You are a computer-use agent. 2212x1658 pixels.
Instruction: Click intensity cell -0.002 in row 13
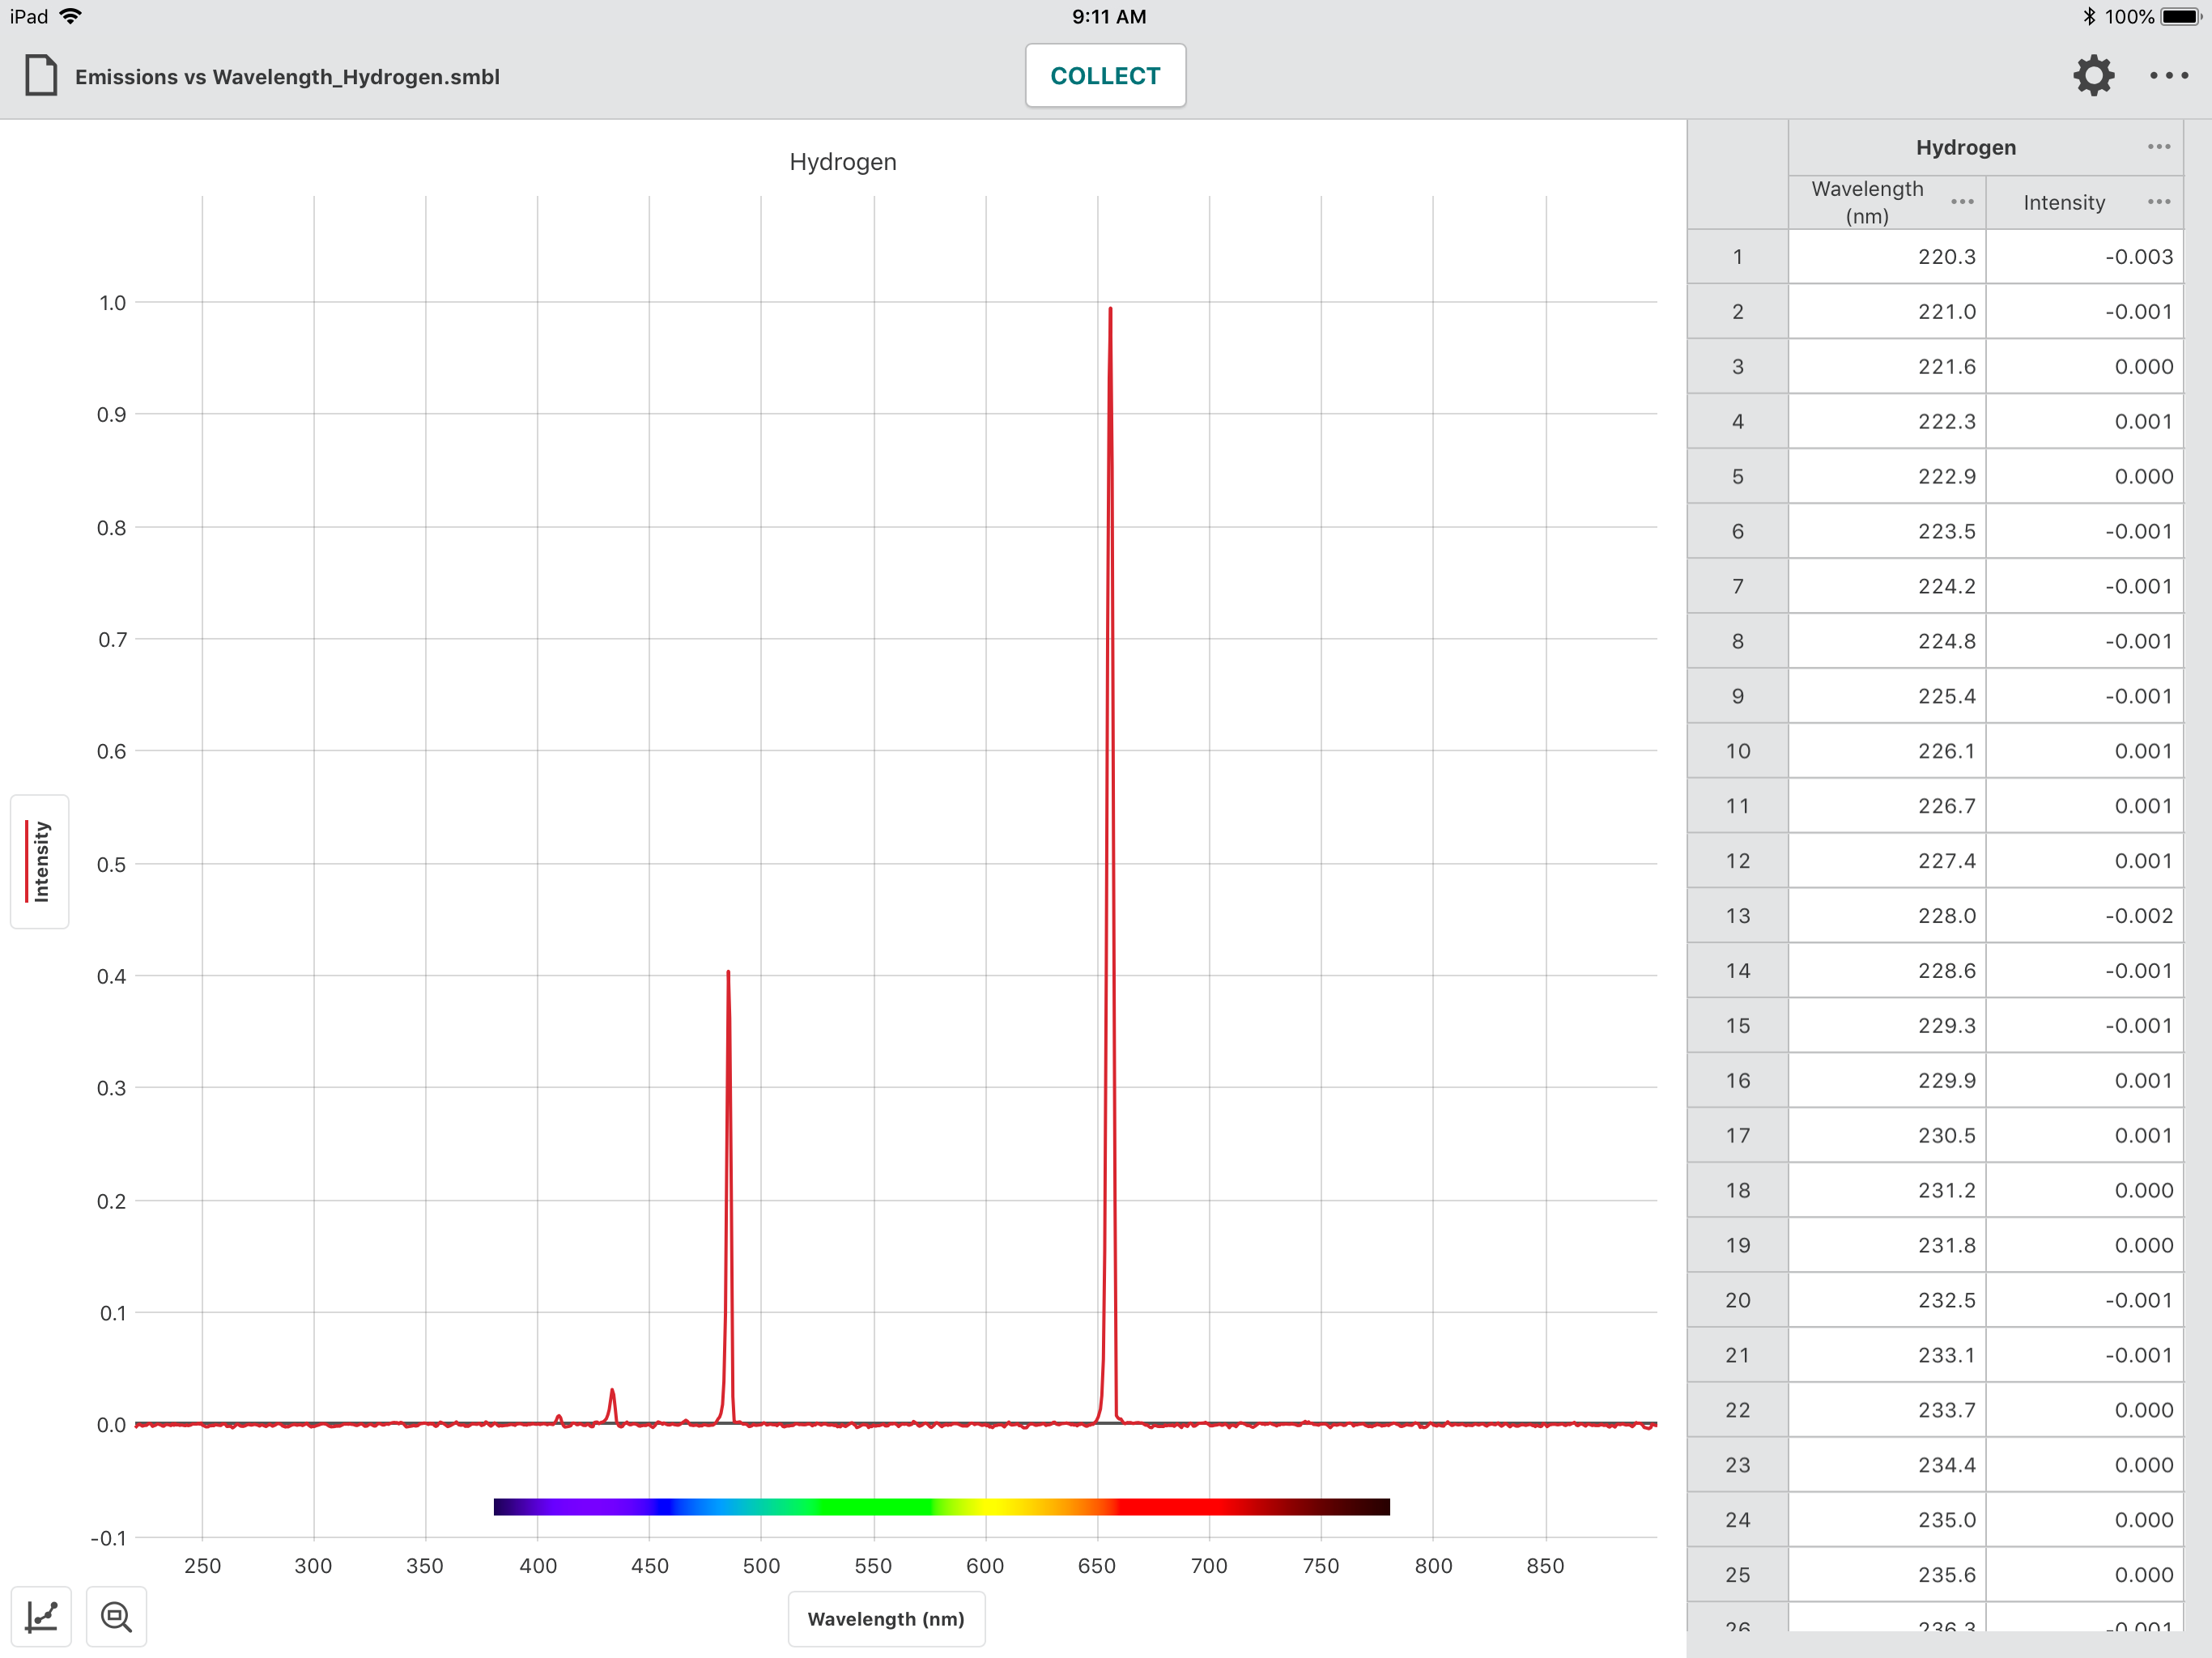point(2137,916)
